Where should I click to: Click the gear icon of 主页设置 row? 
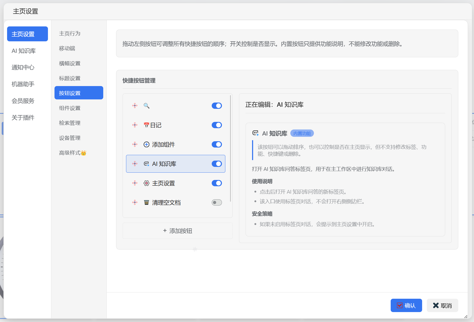click(146, 183)
